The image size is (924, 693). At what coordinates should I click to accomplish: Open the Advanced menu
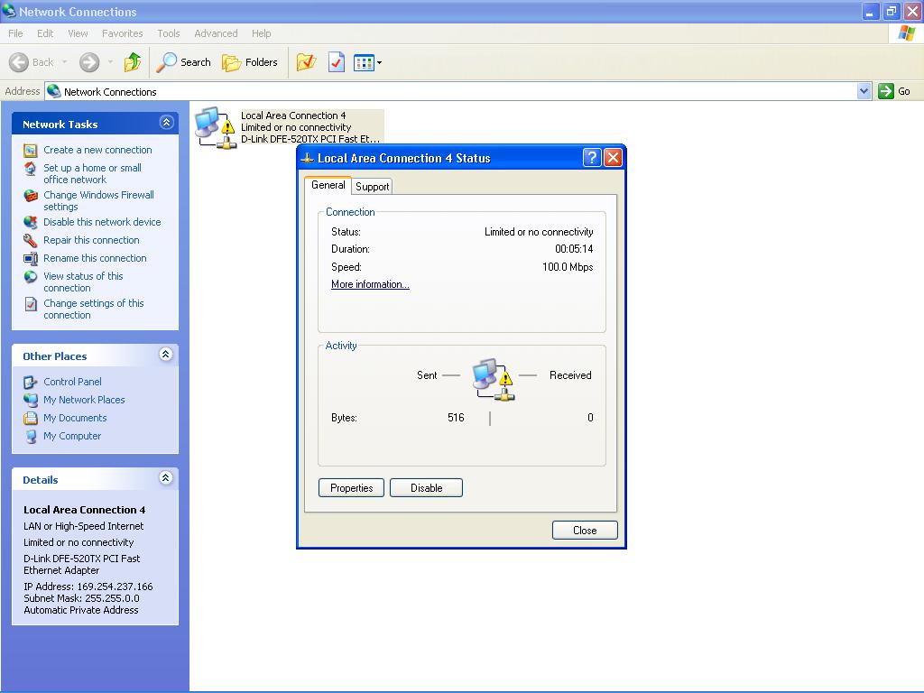pyautogui.click(x=216, y=33)
